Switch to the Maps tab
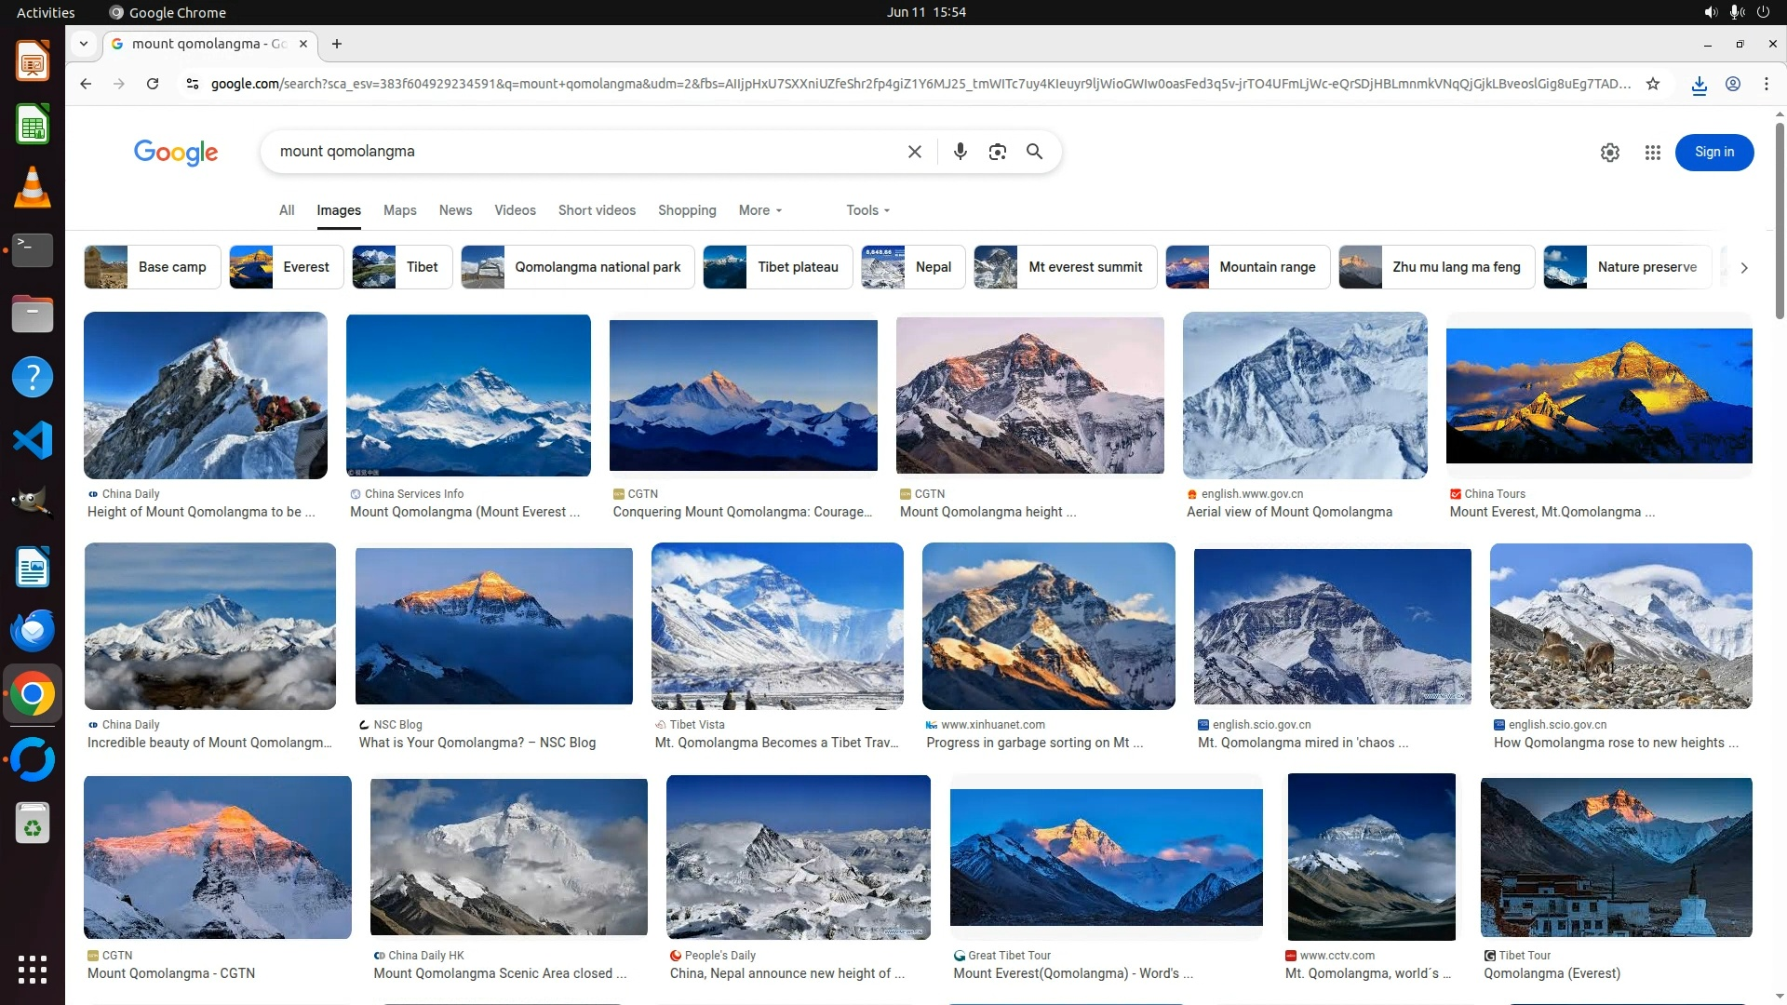The image size is (1787, 1005). 399,210
